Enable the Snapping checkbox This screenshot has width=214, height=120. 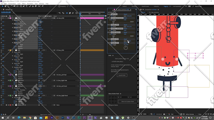tap(59, 6)
